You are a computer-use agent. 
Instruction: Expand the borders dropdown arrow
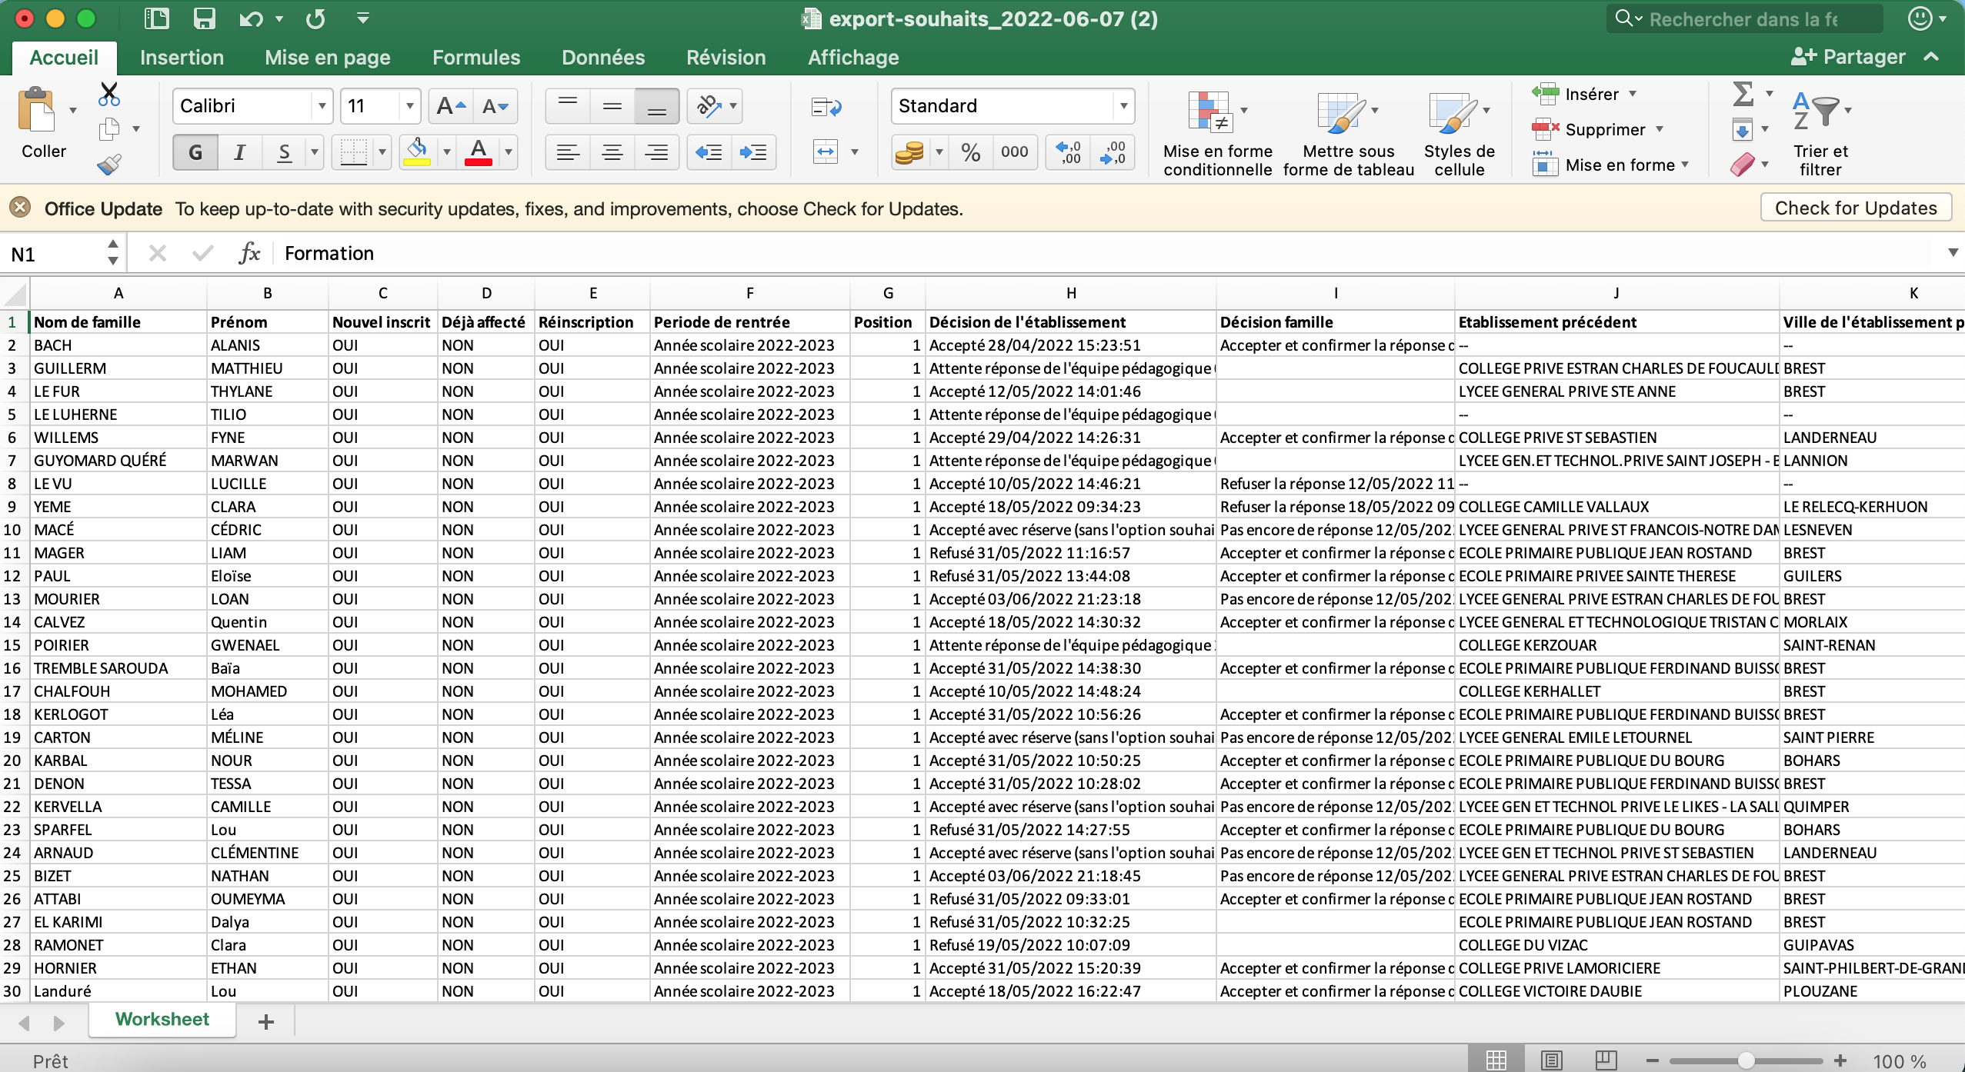pyautogui.click(x=382, y=152)
